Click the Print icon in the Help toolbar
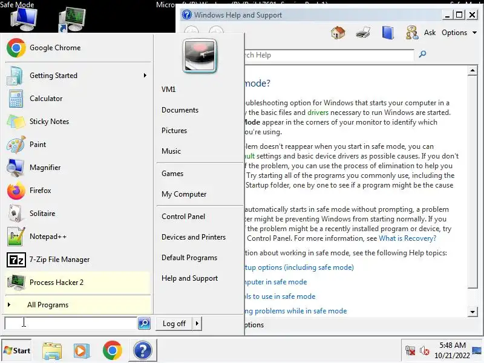 tap(362, 33)
